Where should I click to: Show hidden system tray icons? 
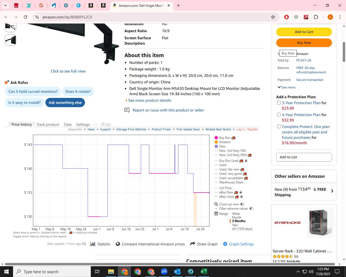pyautogui.click(x=298, y=272)
